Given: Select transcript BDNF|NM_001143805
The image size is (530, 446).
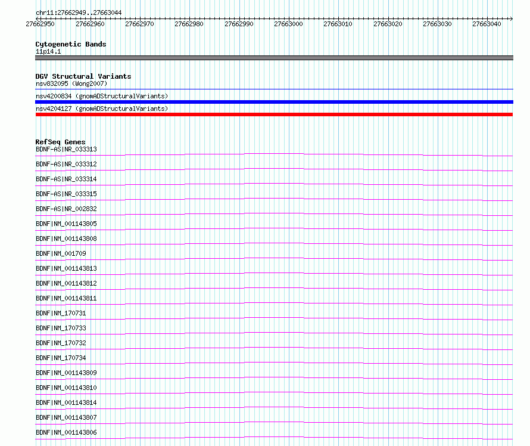Looking at the screenshot, I should pos(66,224).
